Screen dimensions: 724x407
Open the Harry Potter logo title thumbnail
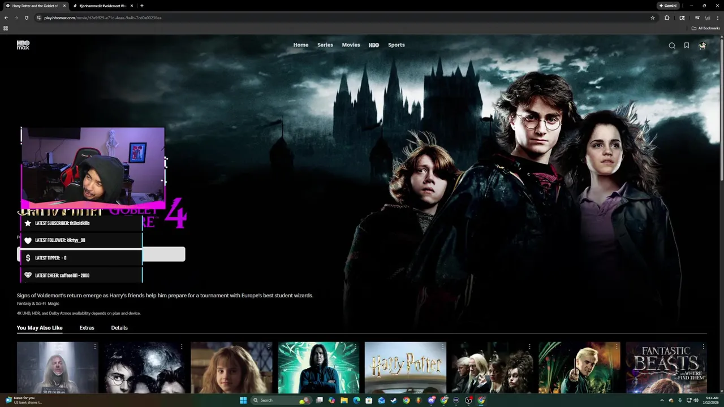406,367
